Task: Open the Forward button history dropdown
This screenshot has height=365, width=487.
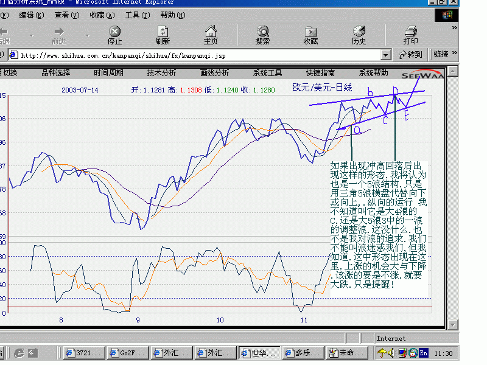Action: [x=87, y=36]
